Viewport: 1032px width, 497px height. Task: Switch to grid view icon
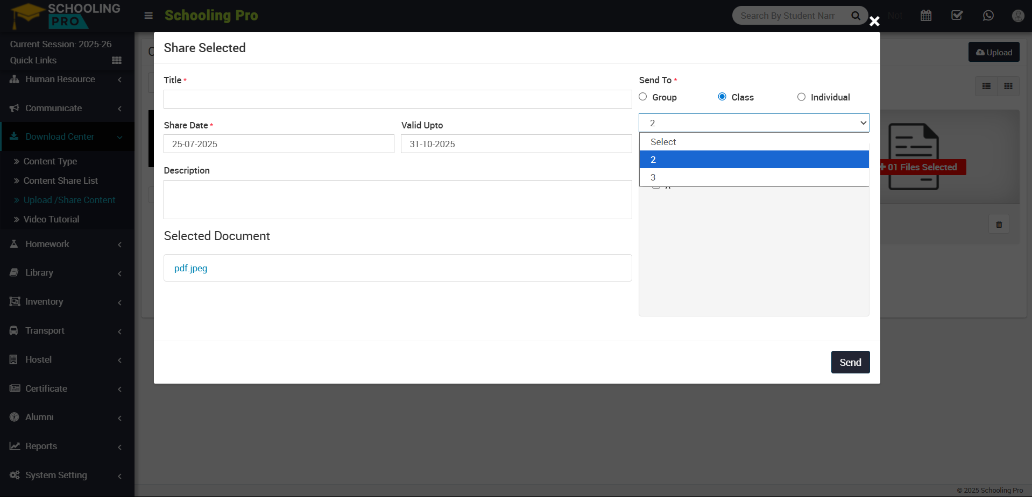[1008, 86]
